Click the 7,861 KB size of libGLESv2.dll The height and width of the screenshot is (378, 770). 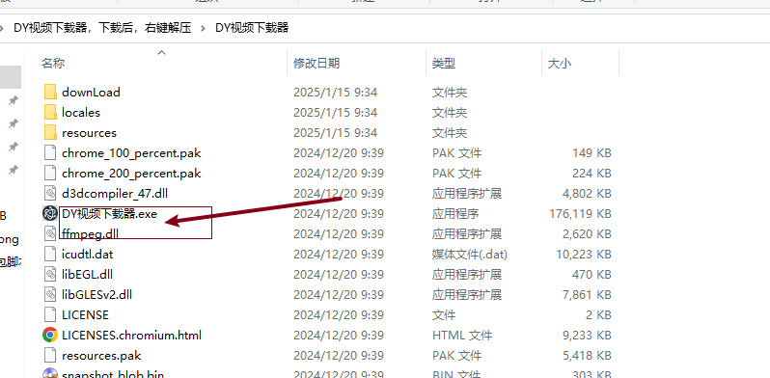pyautogui.click(x=587, y=294)
